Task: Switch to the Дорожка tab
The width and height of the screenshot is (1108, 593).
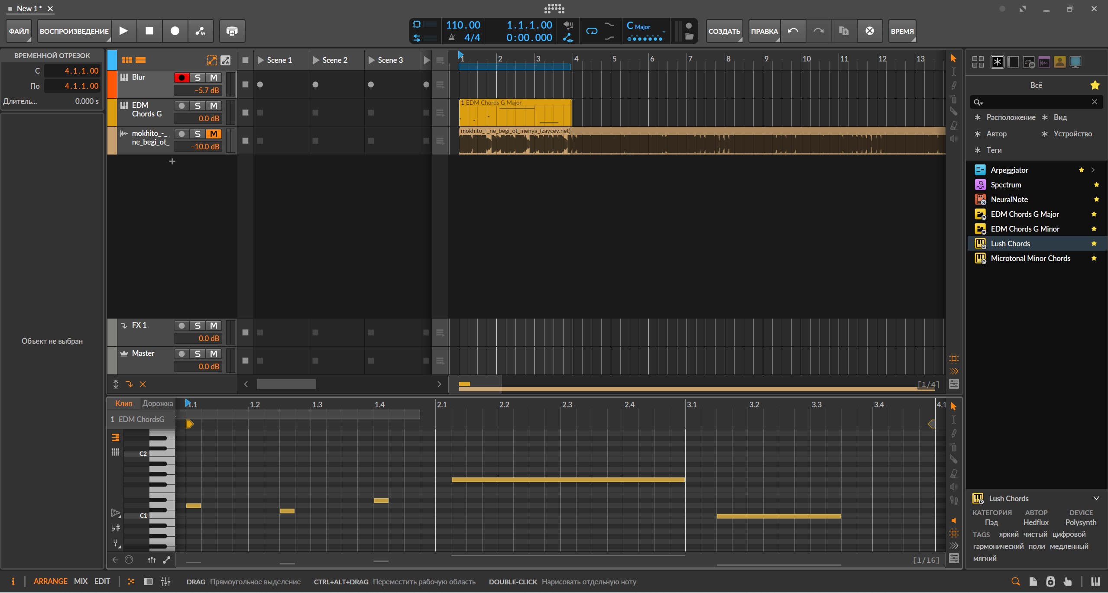Action: click(158, 403)
